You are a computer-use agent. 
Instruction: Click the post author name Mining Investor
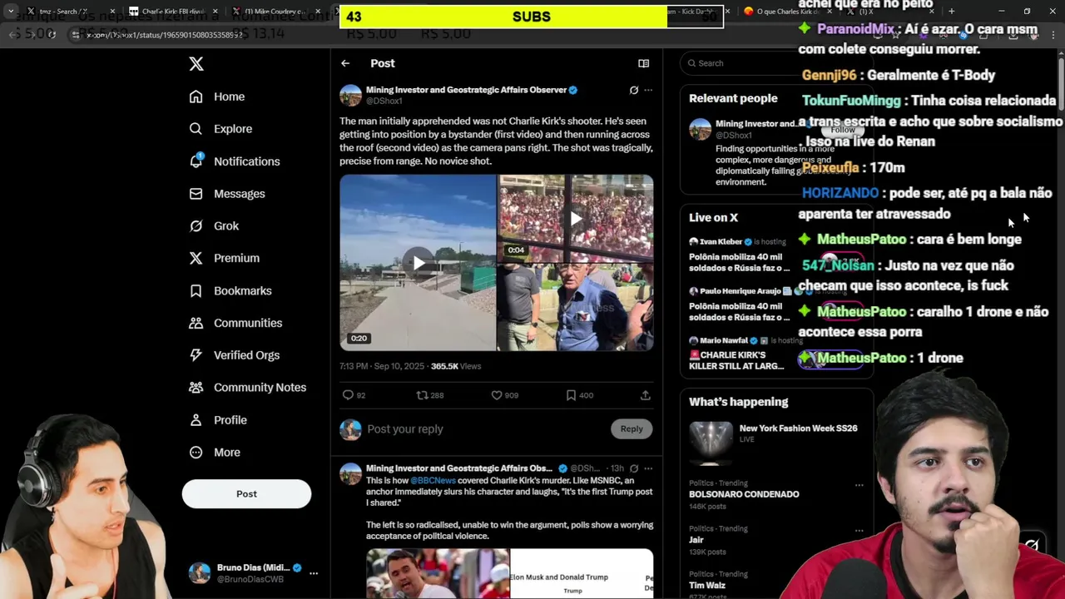click(466, 90)
